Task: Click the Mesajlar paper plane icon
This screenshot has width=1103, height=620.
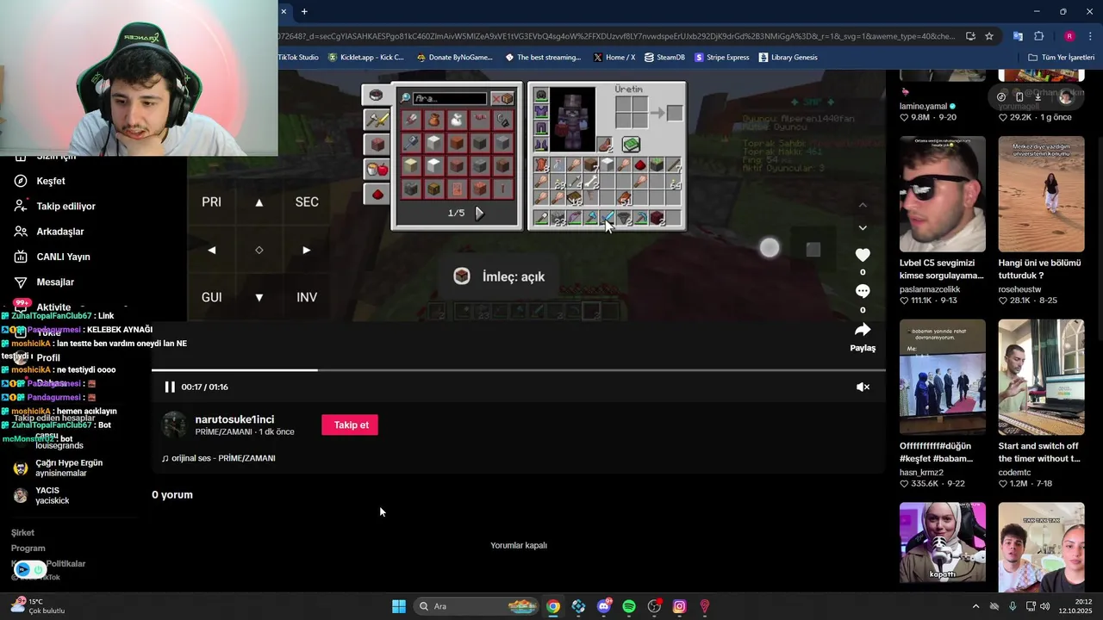Action: 21,282
